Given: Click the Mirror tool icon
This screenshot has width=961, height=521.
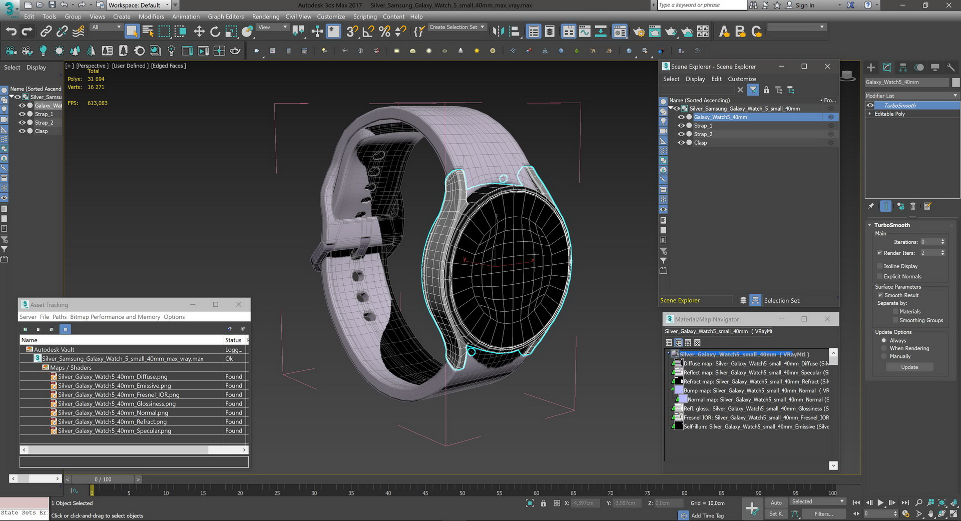Looking at the screenshot, I should point(499,32).
